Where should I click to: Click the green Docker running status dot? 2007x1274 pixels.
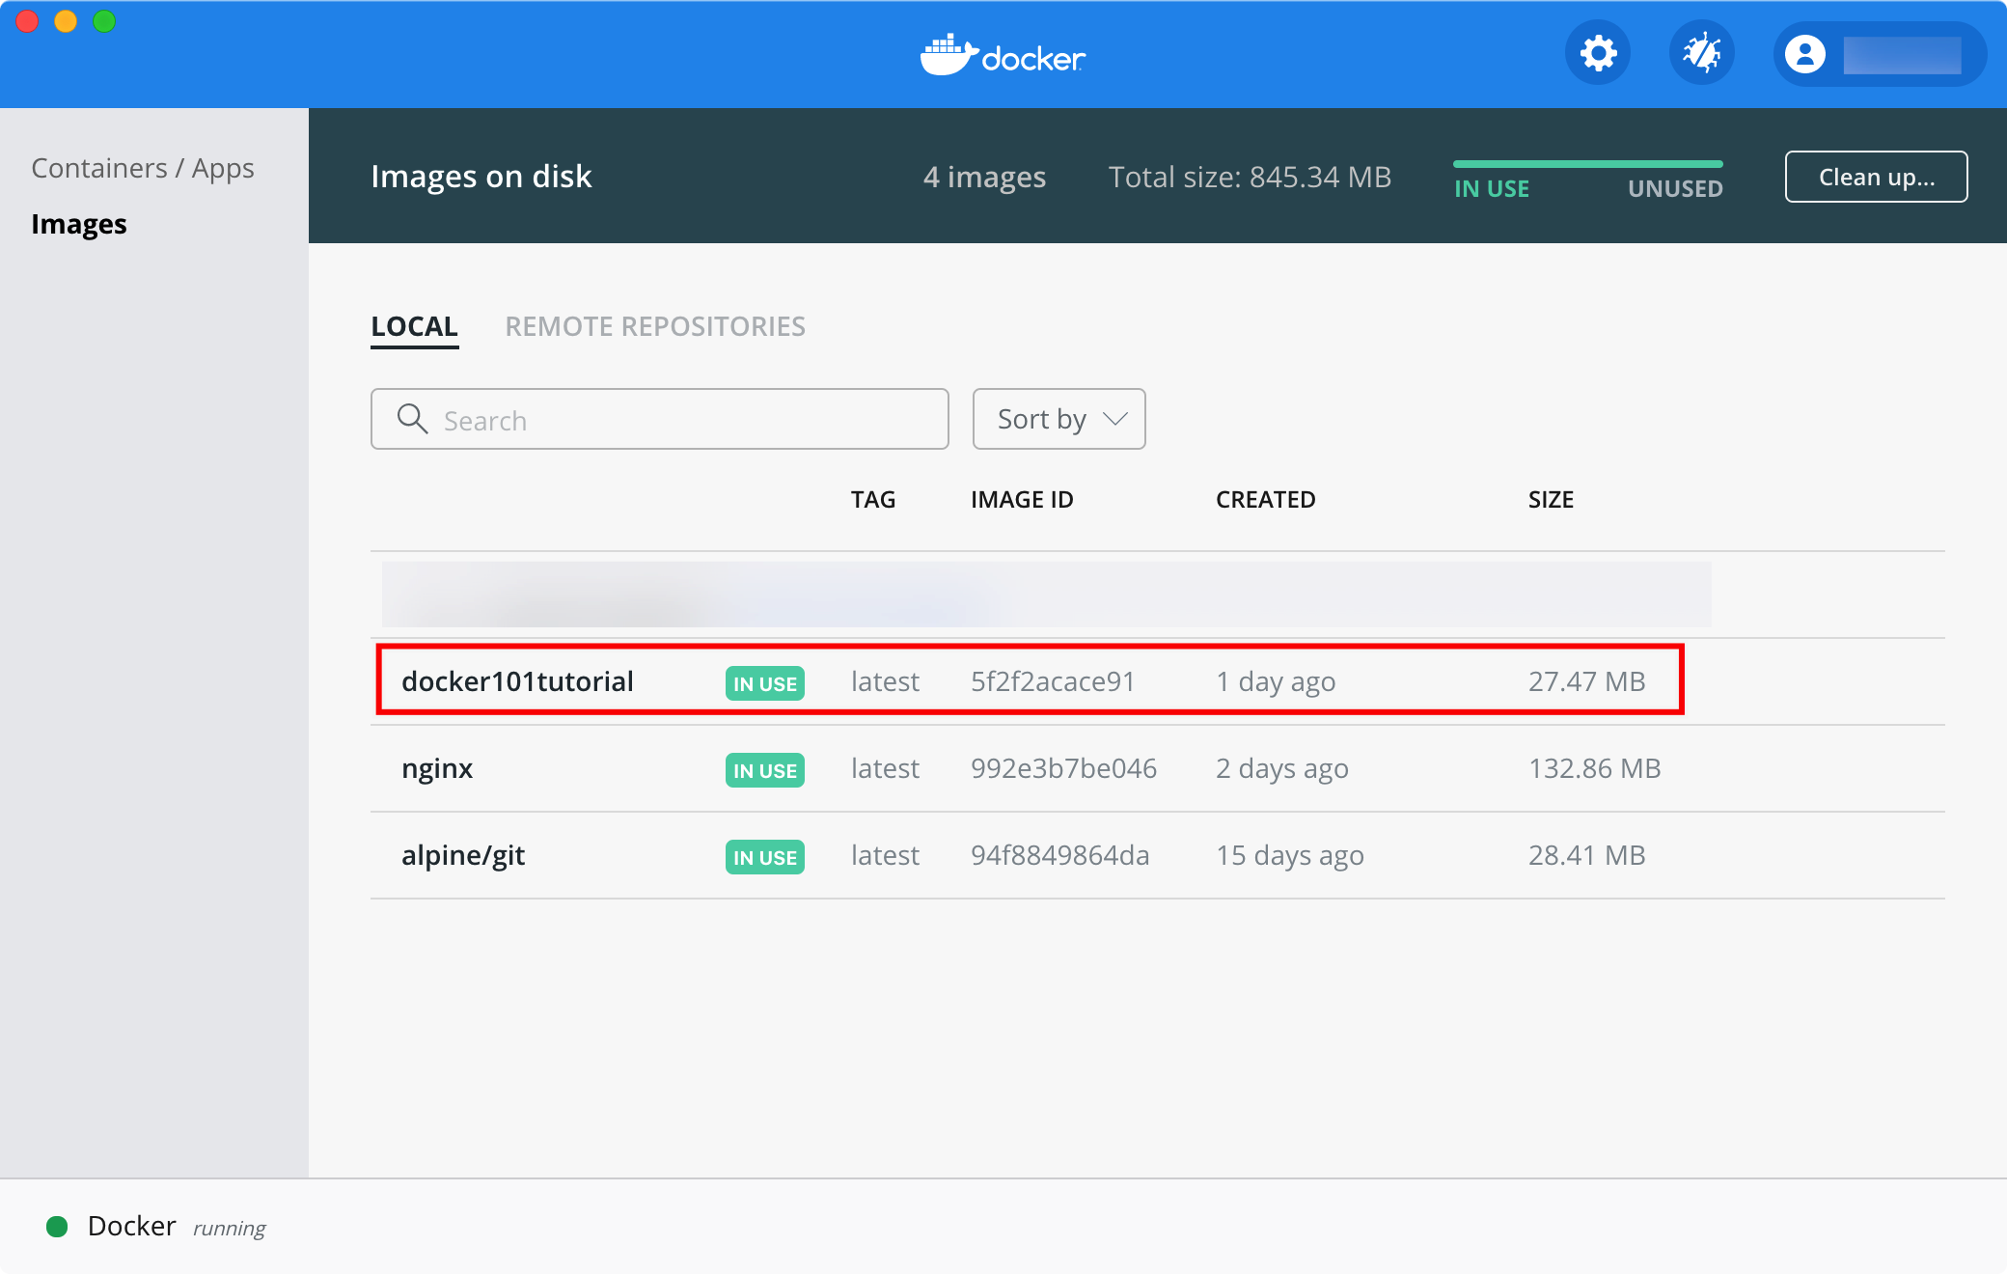pos(57,1227)
